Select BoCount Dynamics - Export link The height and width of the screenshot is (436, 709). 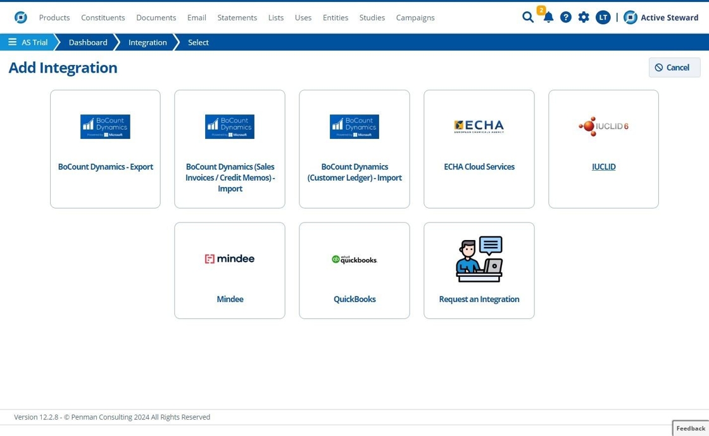[x=105, y=167]
